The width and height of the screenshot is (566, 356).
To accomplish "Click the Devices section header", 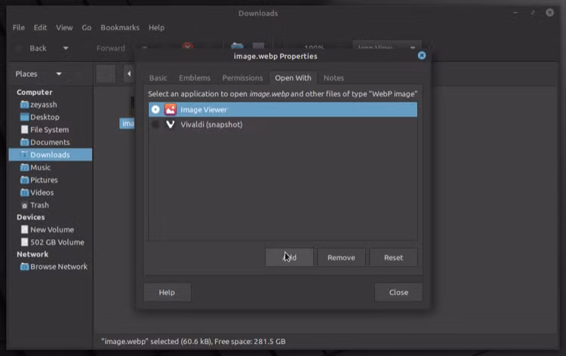I will [31, 217].
